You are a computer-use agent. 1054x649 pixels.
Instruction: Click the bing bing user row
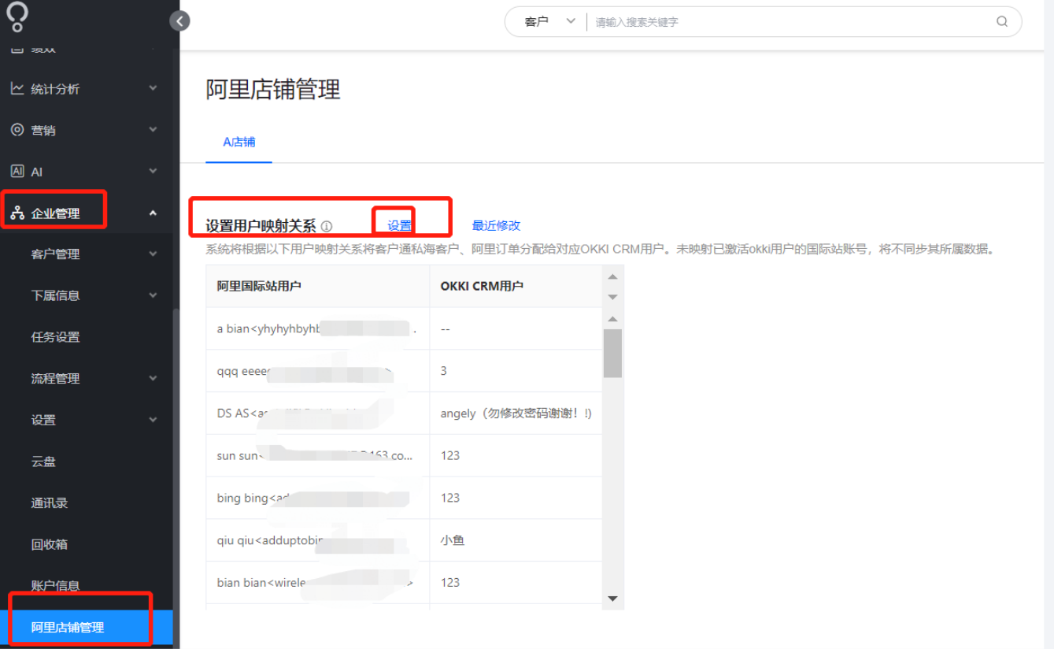[x=404, y=498]
